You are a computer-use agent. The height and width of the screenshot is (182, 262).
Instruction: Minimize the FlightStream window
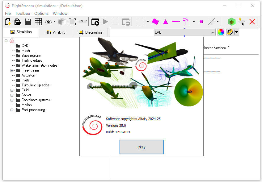click(225, 6)
